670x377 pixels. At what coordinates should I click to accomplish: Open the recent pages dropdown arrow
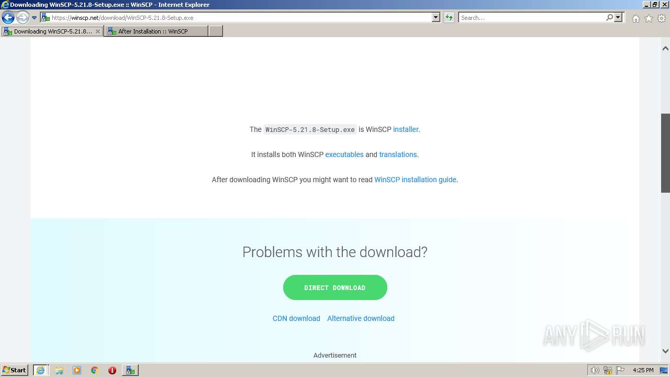tap(35, 18)
